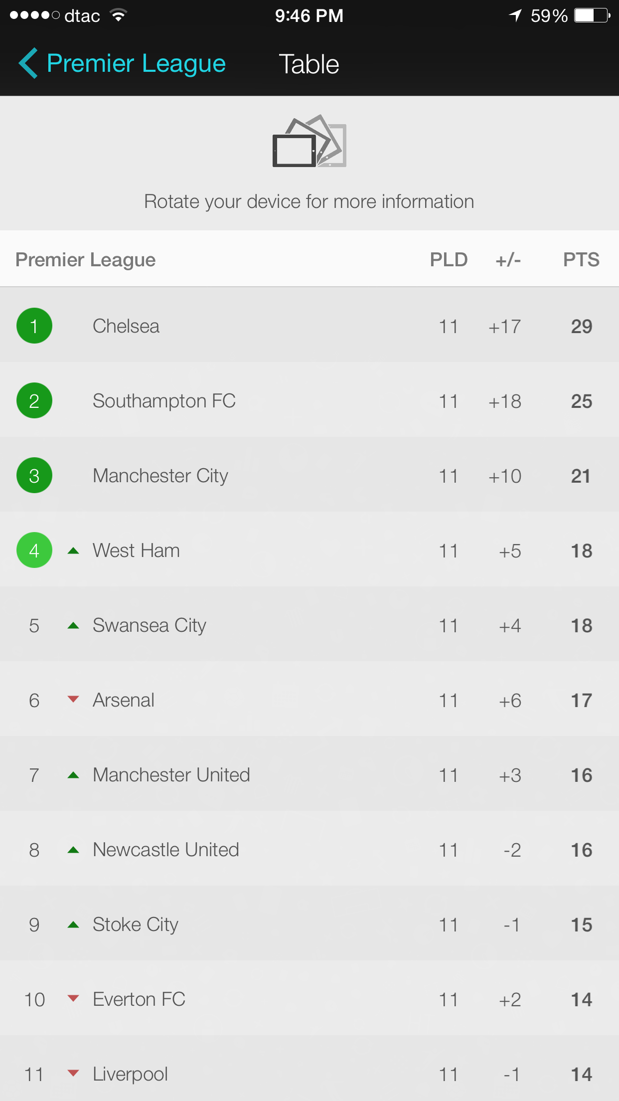The width and height of the screenshot is (619, 1101).
Task: Tap the rotate device icon
Action: pyautogui.click(x=309, y=142)
